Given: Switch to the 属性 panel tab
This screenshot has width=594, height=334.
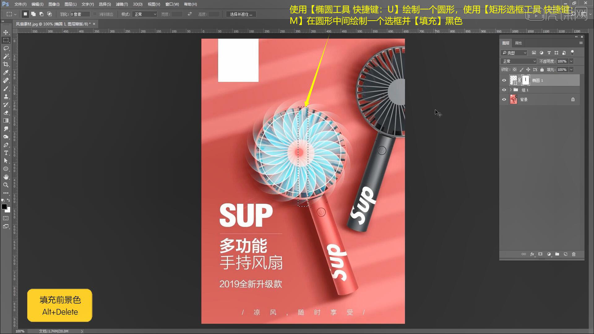Looking at the screenshot, I should 519,43.
